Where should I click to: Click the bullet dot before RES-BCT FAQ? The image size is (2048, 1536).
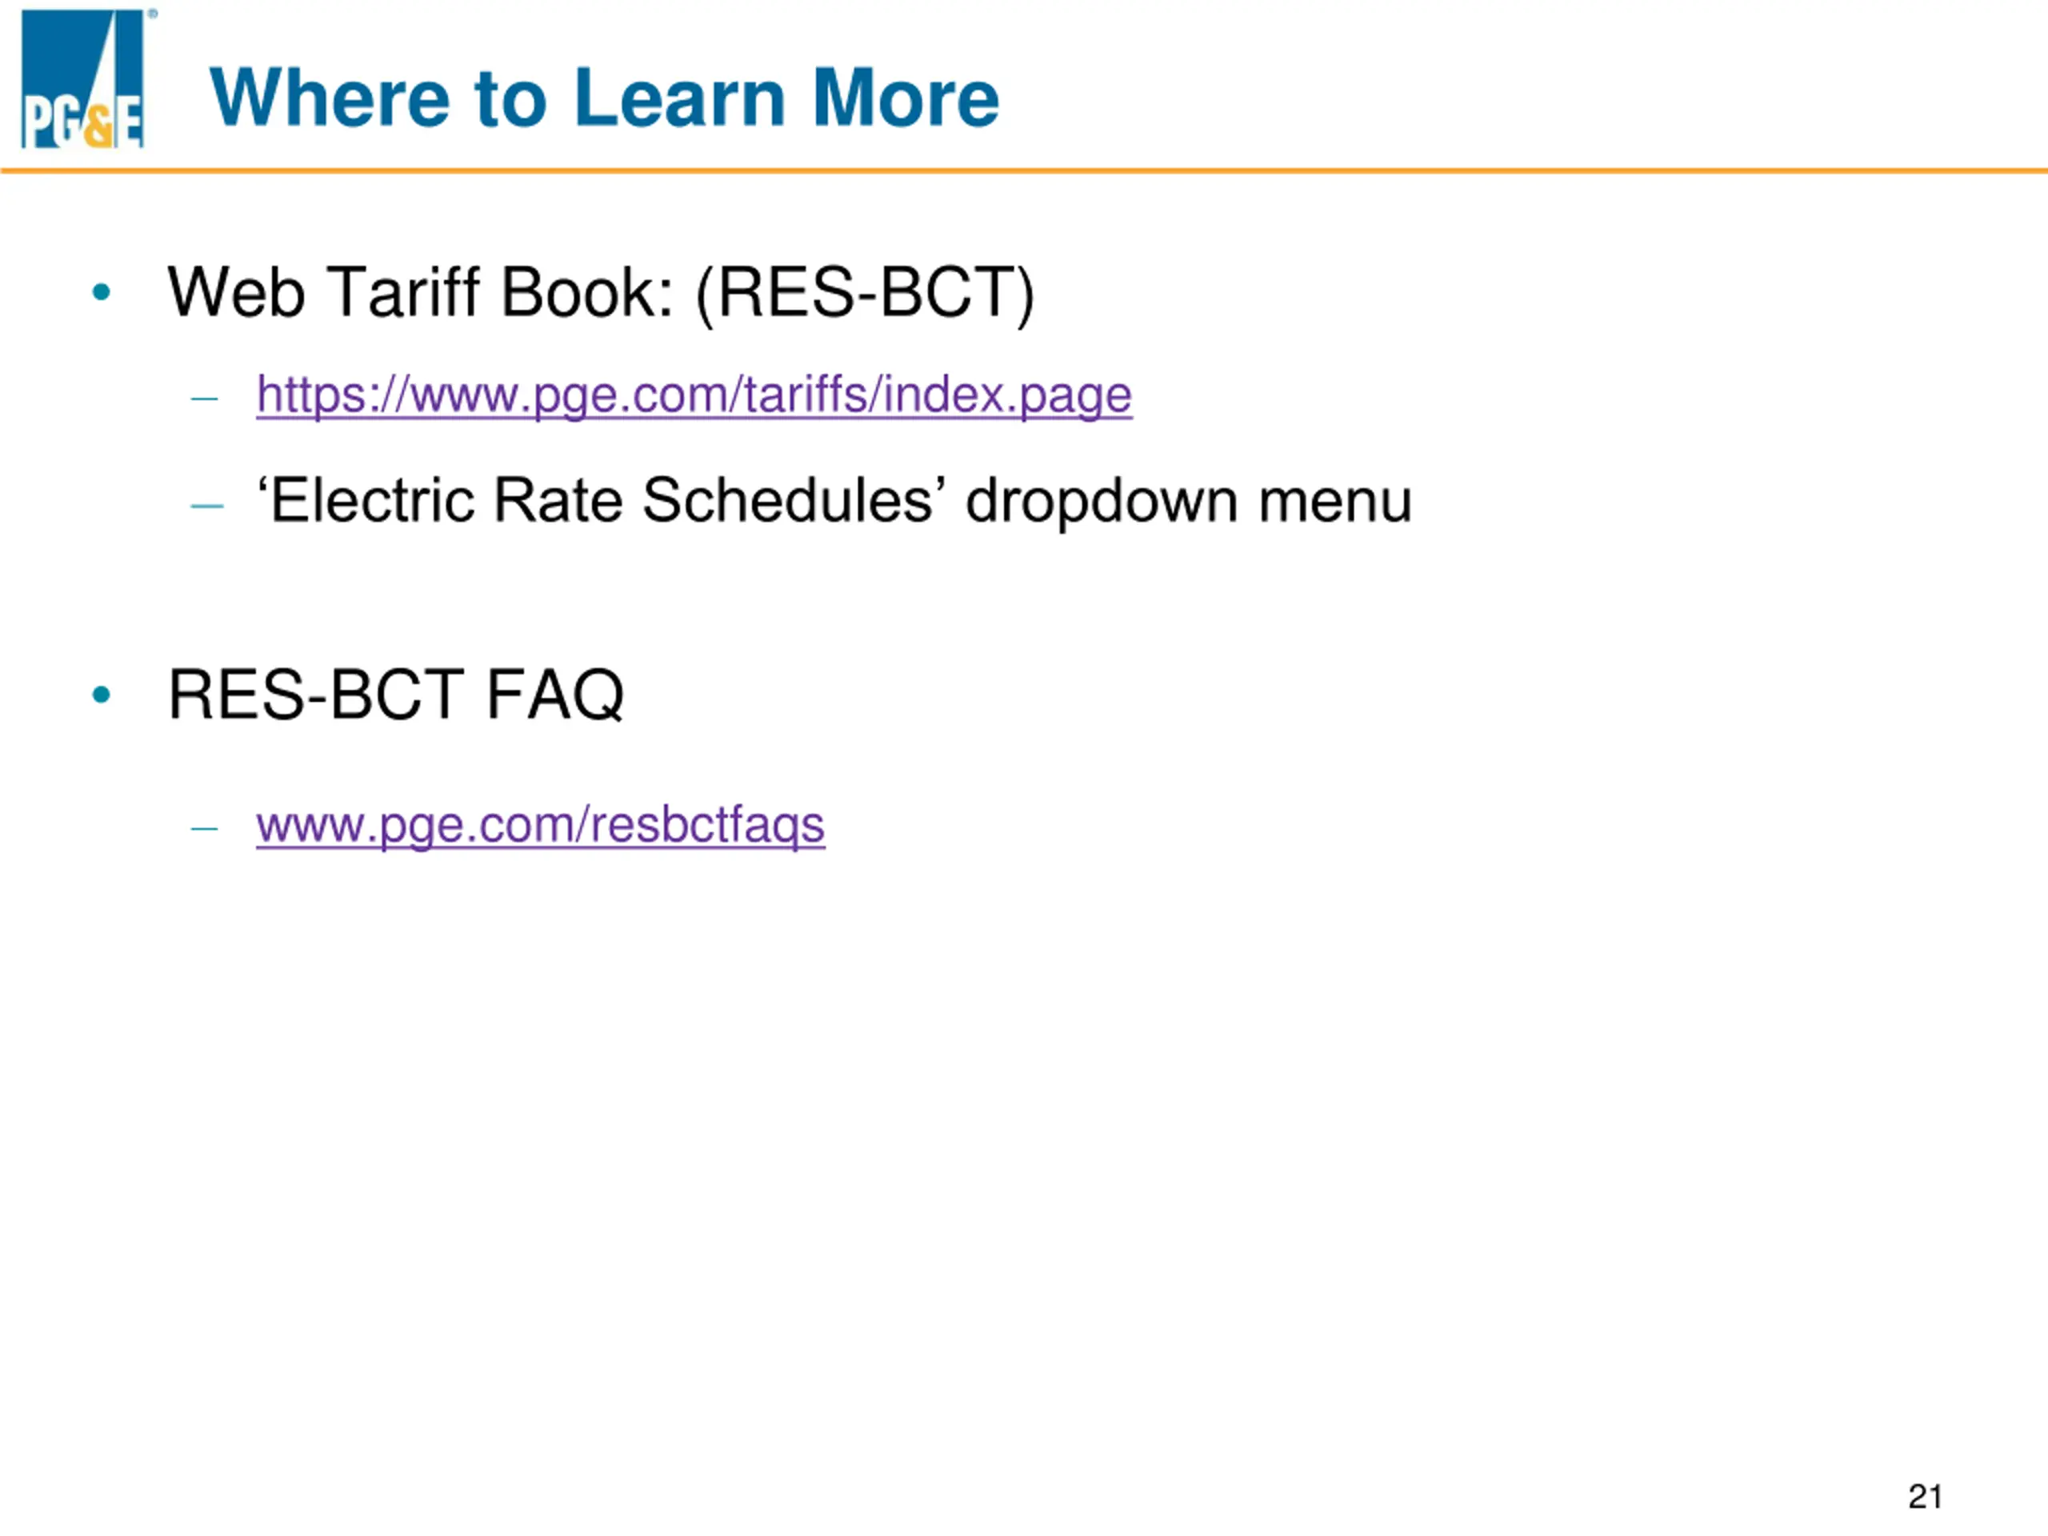point(102,694)
